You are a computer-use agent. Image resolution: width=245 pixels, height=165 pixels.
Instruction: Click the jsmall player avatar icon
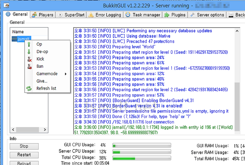[14, 39]
